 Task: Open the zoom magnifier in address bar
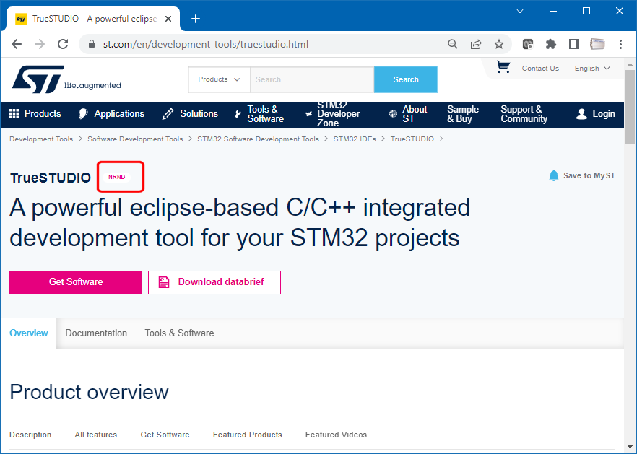tap(453, 44)
